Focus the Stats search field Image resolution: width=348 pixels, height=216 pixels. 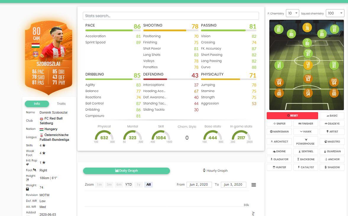[171, 16]
